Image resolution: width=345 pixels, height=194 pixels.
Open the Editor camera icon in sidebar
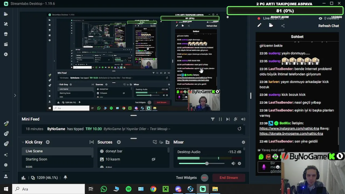[x=6, y=14]
